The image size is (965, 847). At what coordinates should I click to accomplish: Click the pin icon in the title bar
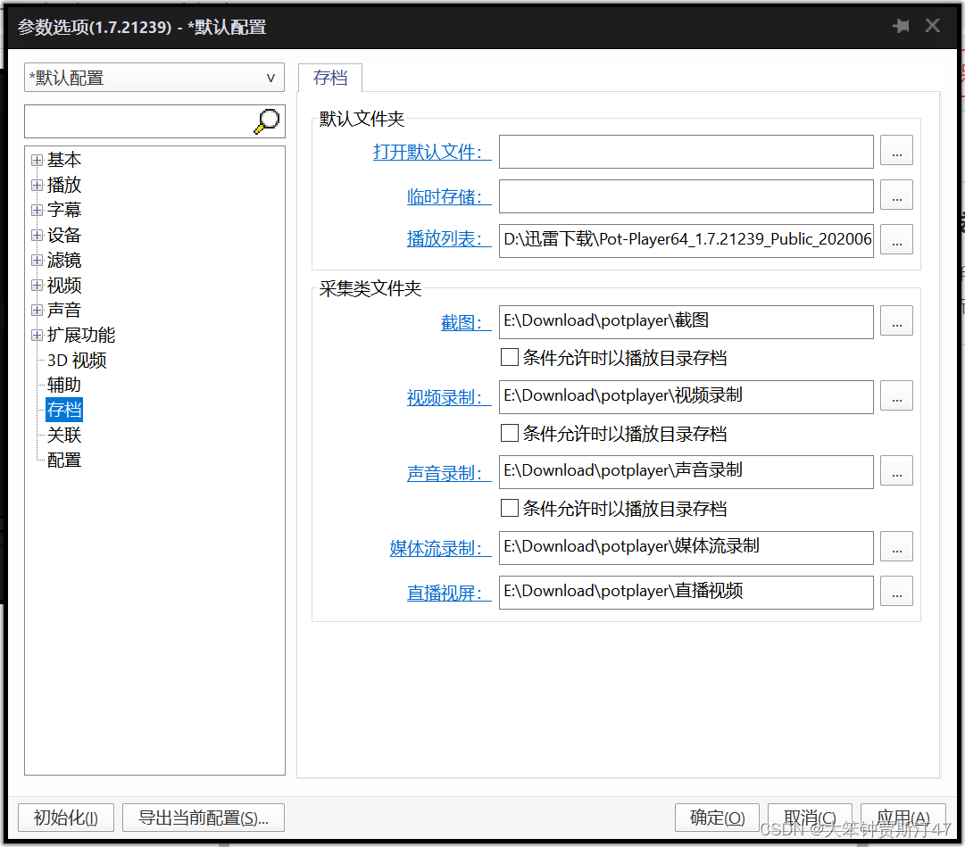[x=902, y=26]
